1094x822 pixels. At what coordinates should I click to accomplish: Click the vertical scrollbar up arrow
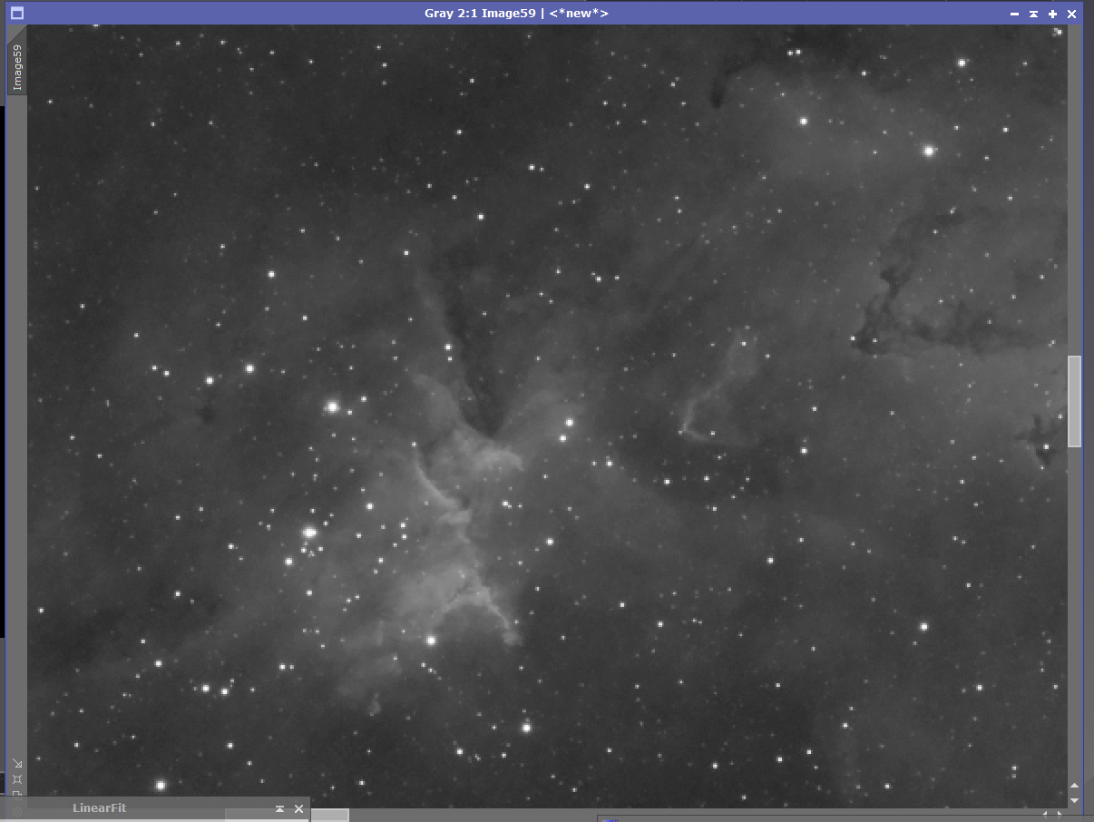click(x=1075, y=786)
